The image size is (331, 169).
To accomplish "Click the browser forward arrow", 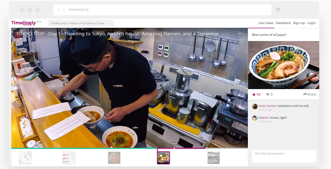I will coord(64,10).
